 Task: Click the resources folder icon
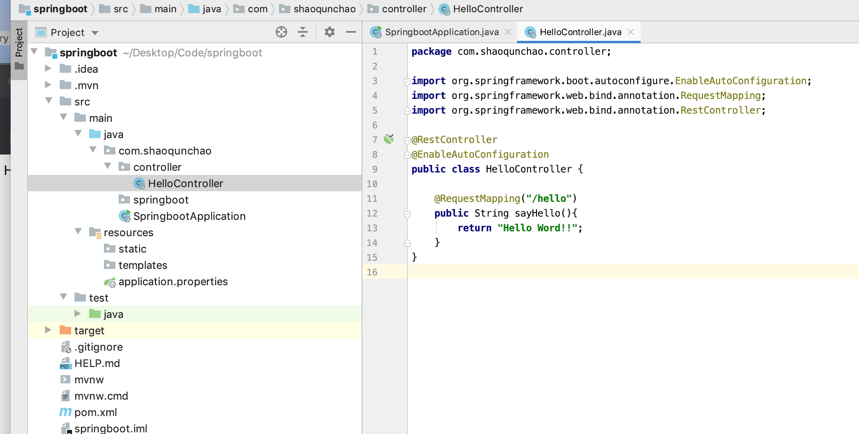click(x=95, y=233)
